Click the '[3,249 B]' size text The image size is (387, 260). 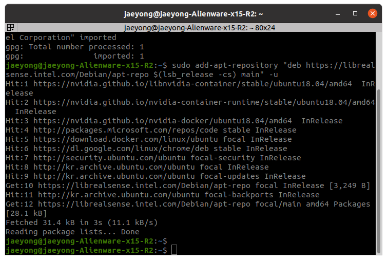[350, 185]
